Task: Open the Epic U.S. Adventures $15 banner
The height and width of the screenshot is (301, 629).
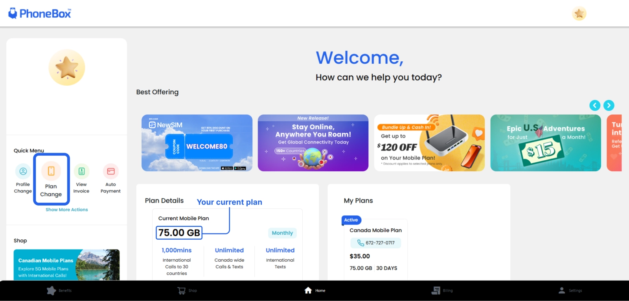Action: pyautogui.click(x=546, y=143)
